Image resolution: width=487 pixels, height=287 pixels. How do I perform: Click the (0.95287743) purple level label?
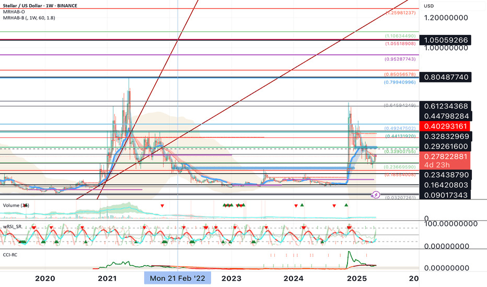[x=400, y=59]
